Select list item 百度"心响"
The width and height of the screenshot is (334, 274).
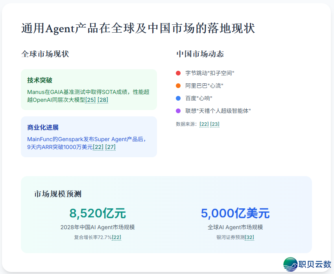pos(199,98)
